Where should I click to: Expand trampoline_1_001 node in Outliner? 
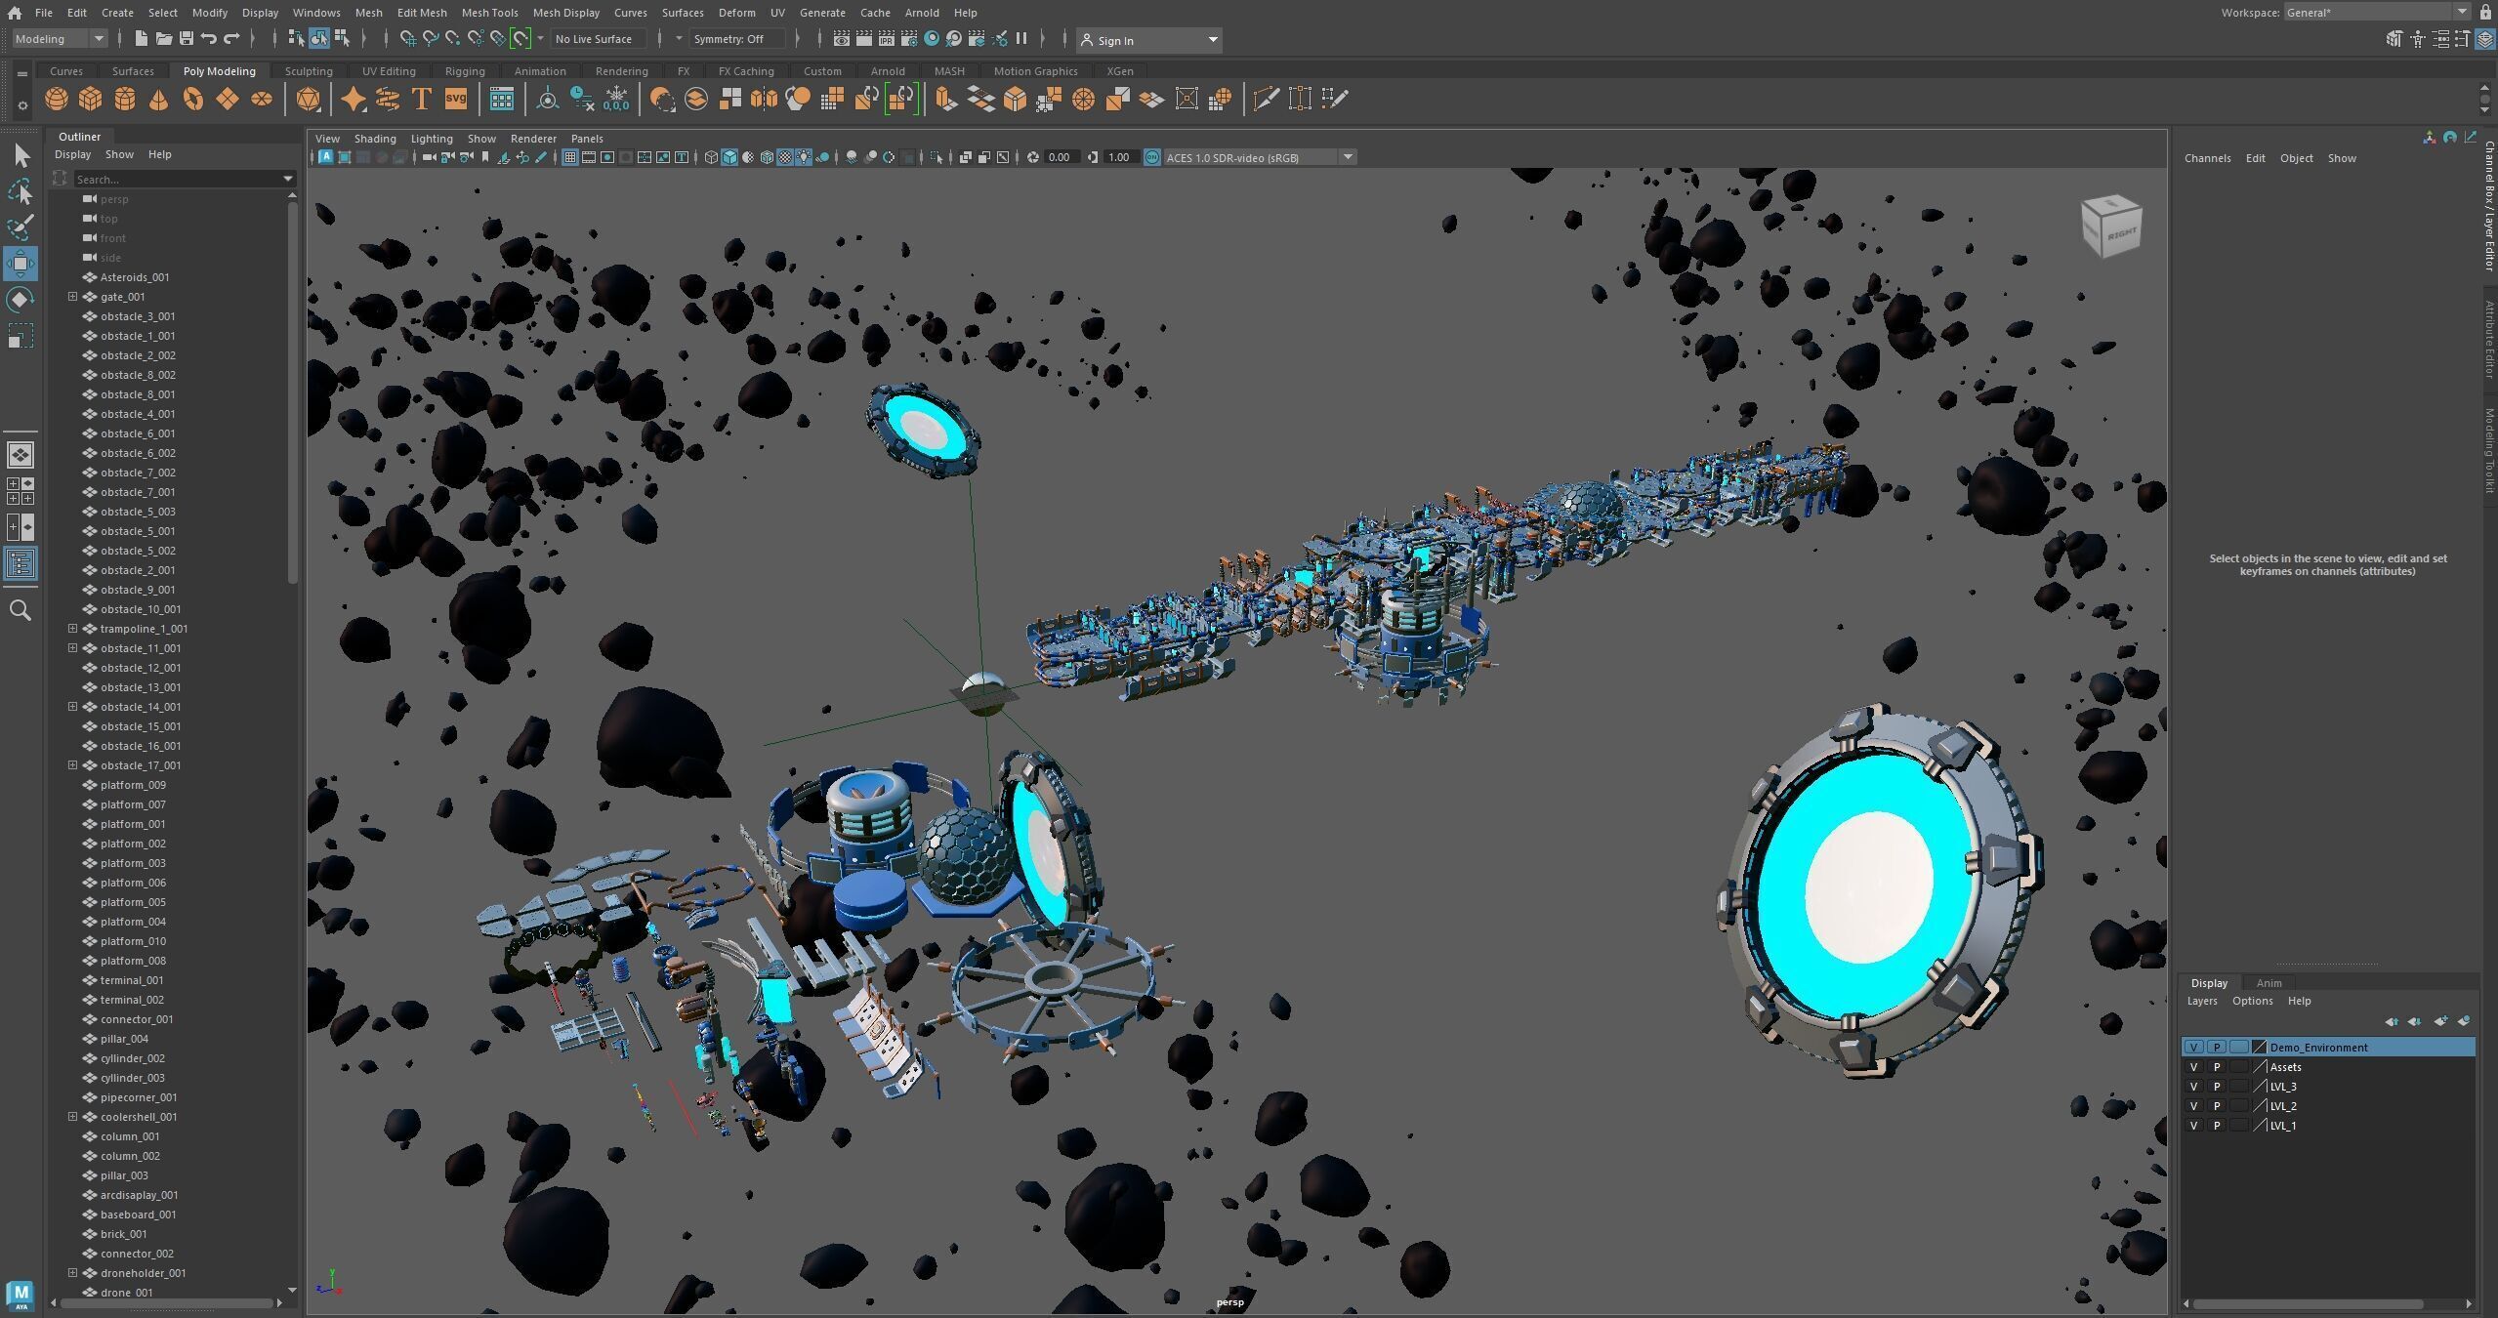point(72,629)
